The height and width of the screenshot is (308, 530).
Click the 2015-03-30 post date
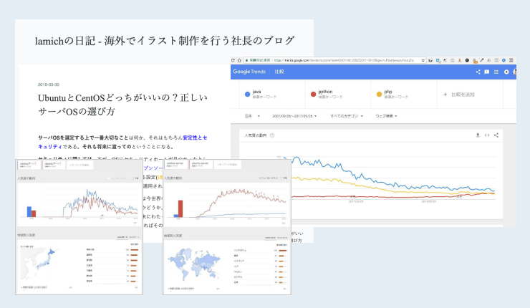click(48, 85)
